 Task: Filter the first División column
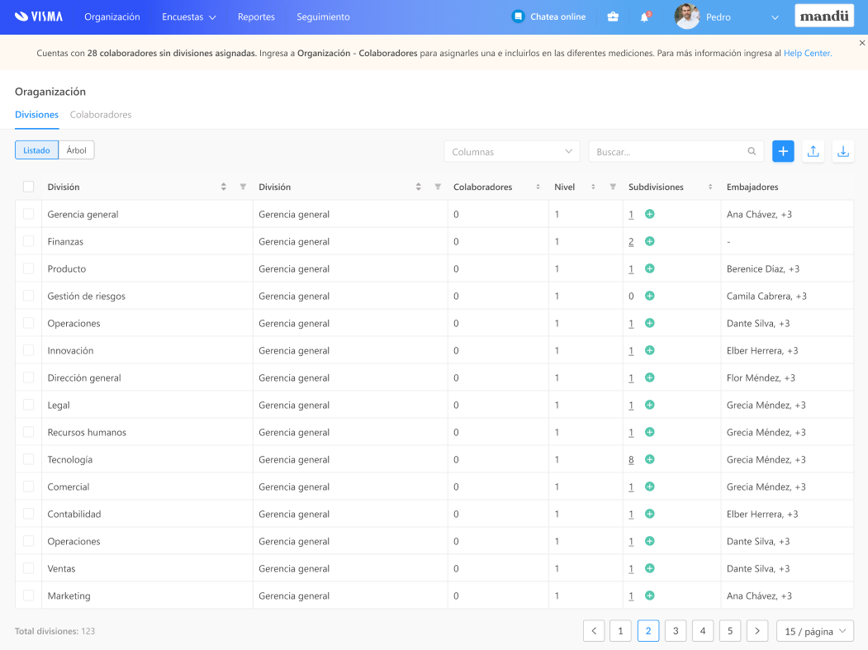[x=243, y=187]
